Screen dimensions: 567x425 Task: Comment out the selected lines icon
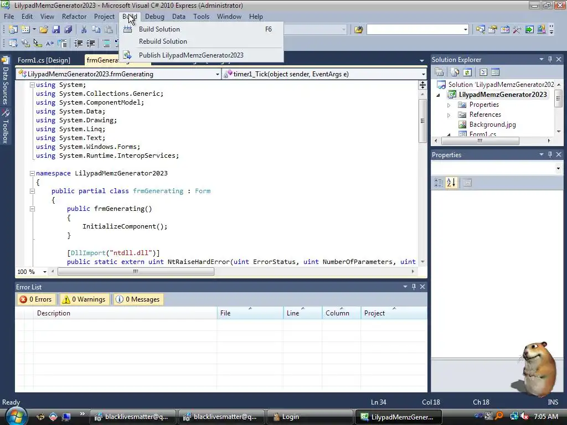tap(106, 43)
